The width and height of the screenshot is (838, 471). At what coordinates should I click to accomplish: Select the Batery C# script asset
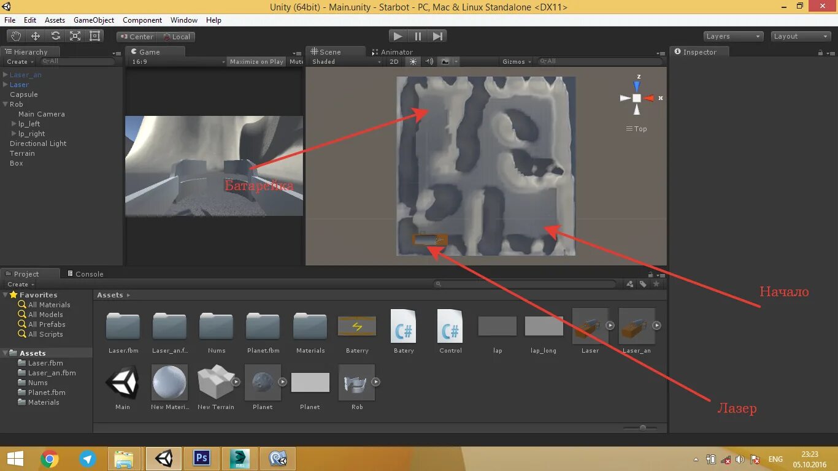(x=404, y=332)
